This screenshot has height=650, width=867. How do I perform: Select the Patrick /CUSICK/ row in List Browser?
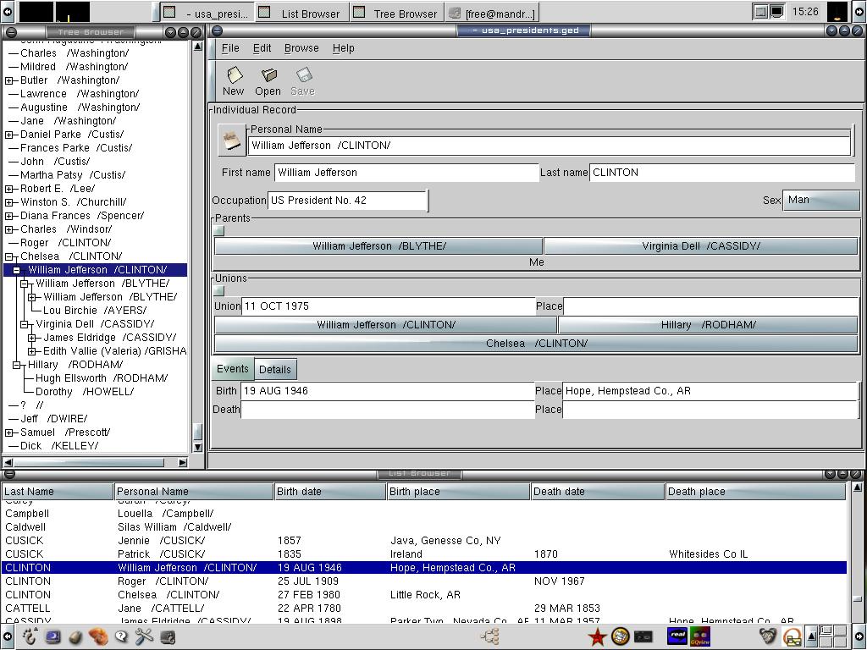pyautogui.click(x=424, y=554)
